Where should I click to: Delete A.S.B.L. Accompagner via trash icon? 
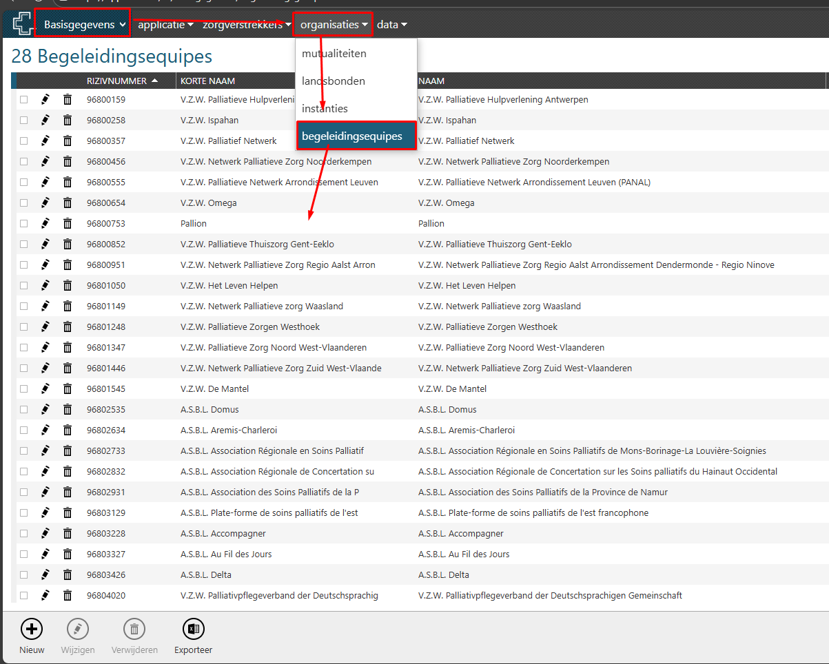click(68, 534)
